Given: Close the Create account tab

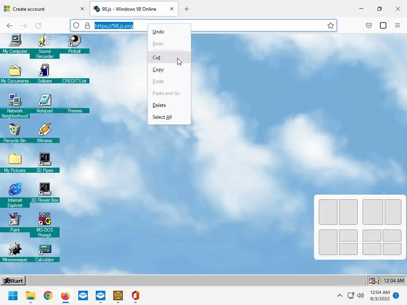Looking at the screenshot, I should click(x=82, y=9).
